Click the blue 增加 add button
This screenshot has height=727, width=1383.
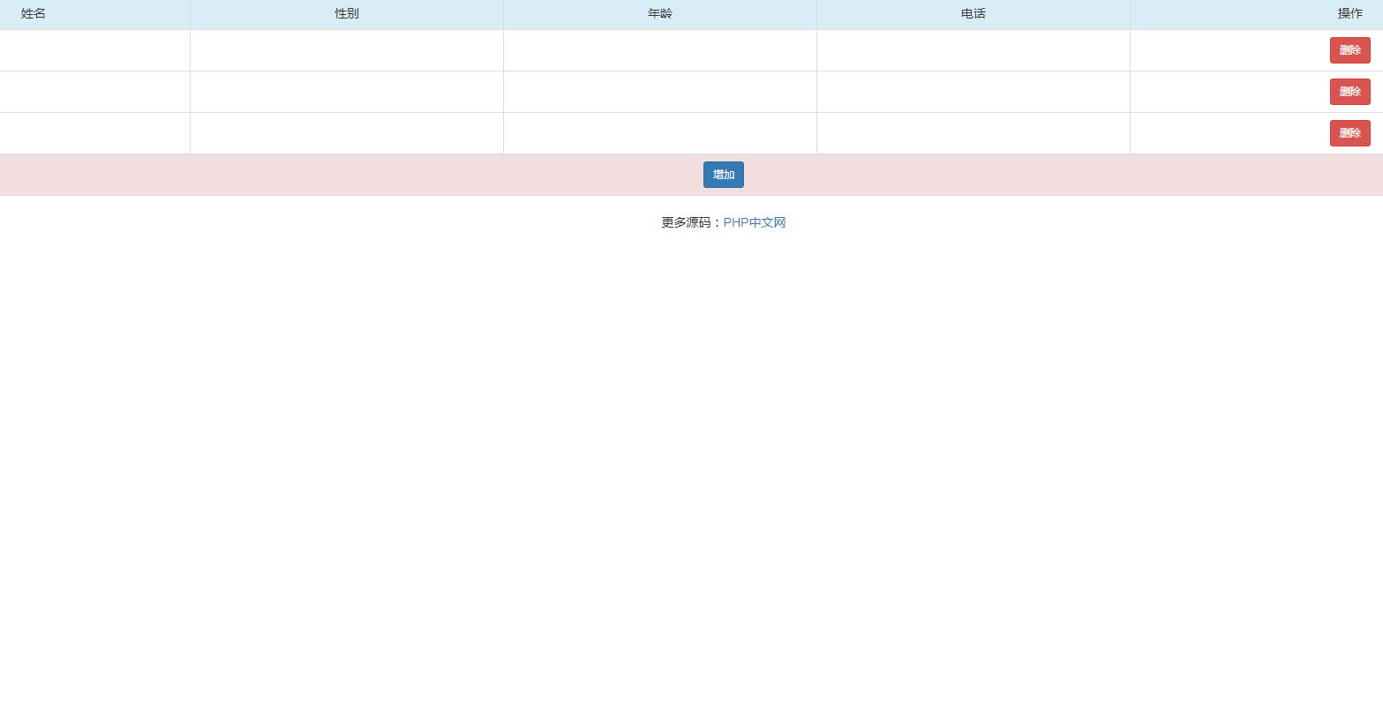(x=724, y=175)
